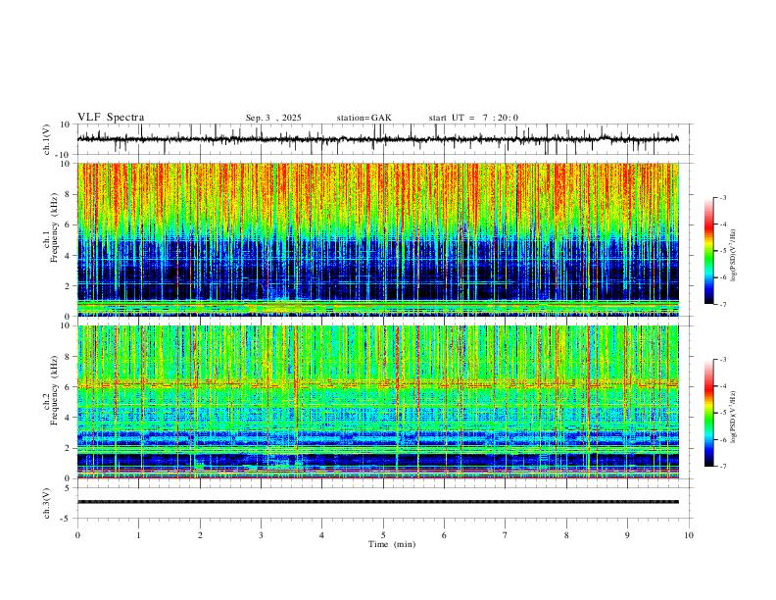Click the ch.1 voltage waveform trace
The width and height of the screenshot is (776, 600).
tap(378, 139)
